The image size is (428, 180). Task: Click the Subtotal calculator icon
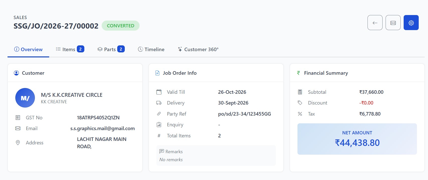(300, 92)
